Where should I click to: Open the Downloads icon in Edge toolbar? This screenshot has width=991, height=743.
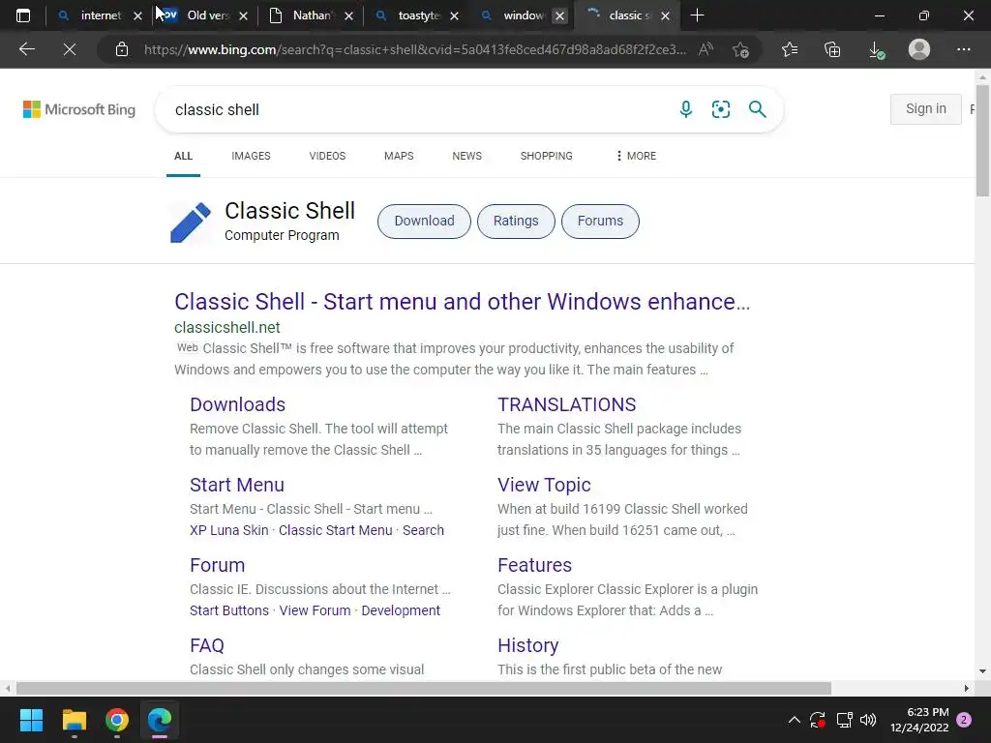[876, 49]
